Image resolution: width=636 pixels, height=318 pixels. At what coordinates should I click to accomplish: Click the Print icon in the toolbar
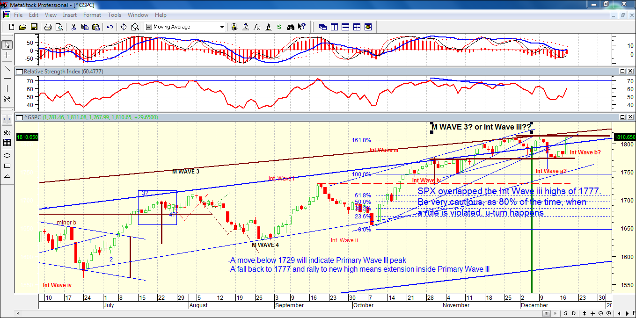[48, 27]
